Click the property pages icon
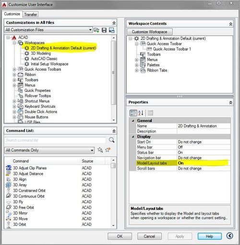This screenshot has height=245, width=240. (x=150, y=113)
